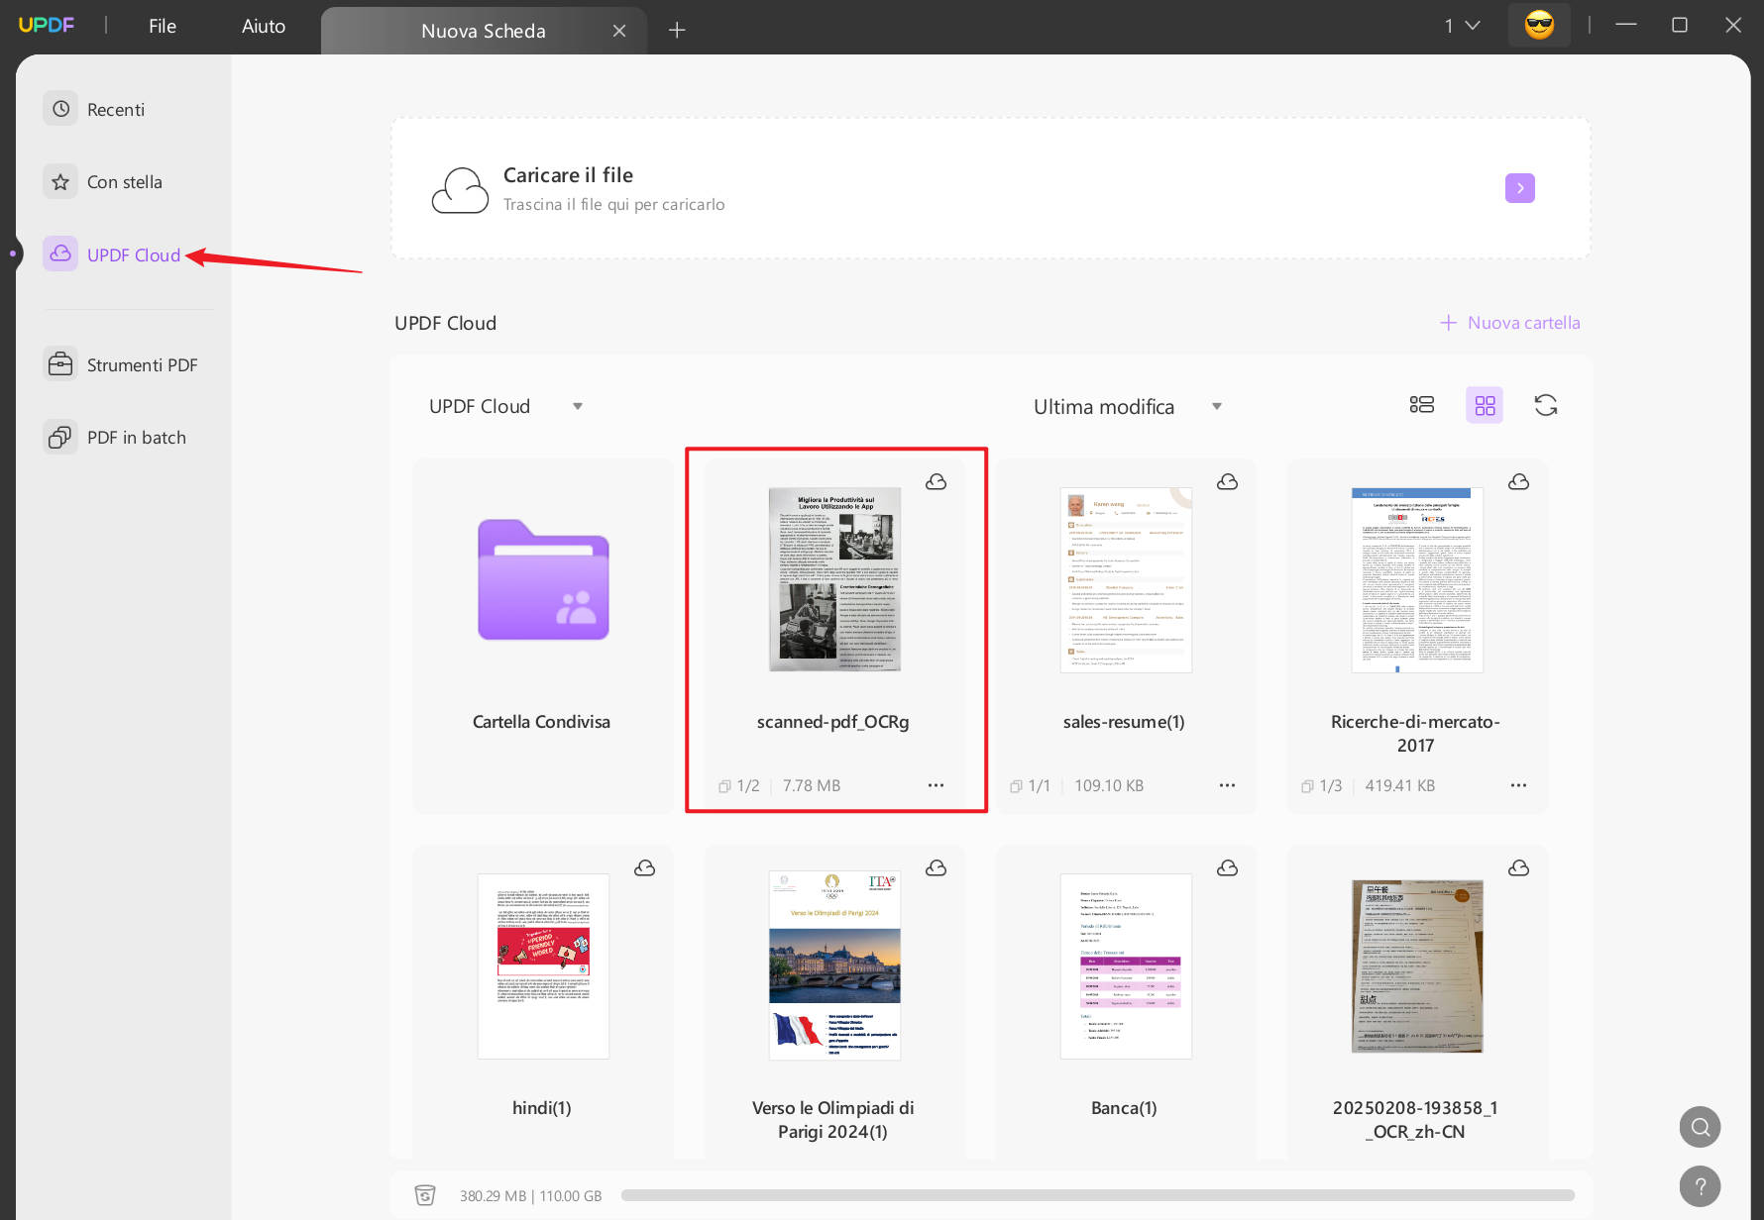
Task: Click the Recenti clock icon
Action: click(x=60, y=109)
